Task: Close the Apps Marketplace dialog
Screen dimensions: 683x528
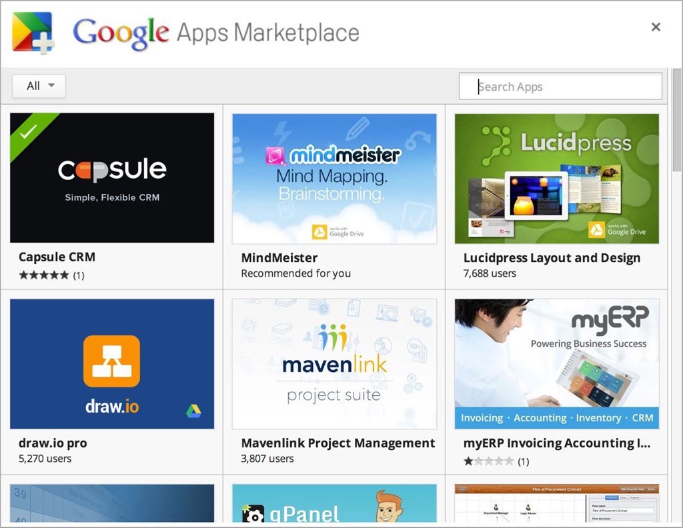Action: click(x=656, y=27)
